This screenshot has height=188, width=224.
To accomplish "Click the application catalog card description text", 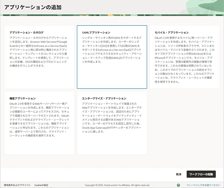I will (x=39, y=52).
